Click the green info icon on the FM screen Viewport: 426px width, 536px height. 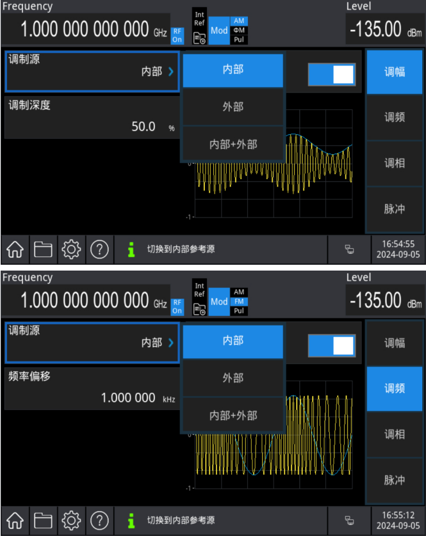click(131, 520)
